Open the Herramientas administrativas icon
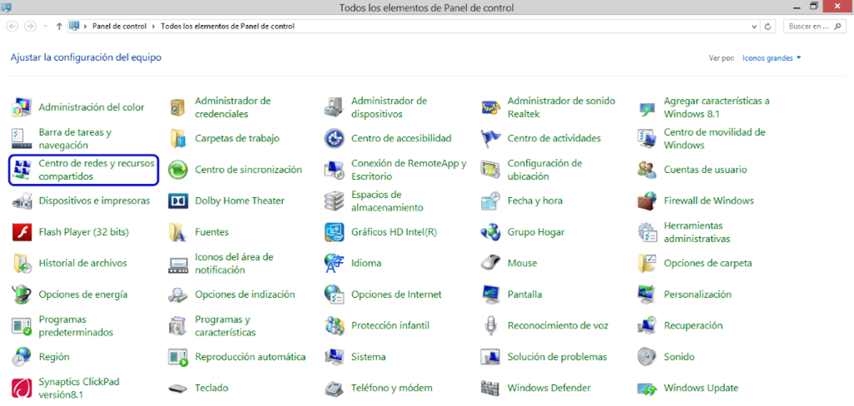 click(x=647, y=232)
